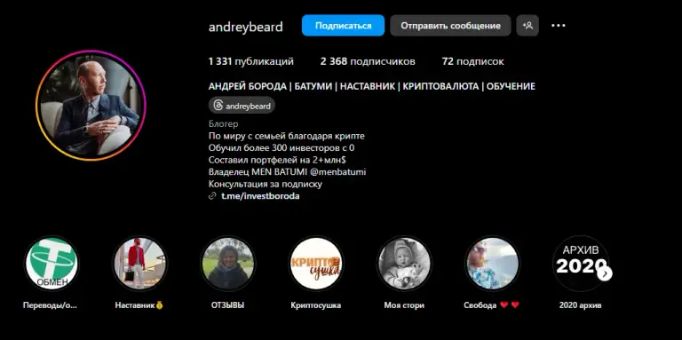Click bio line 'Консультация за подписку'
This screenshot has height=340, width=682.
[266, 185]
